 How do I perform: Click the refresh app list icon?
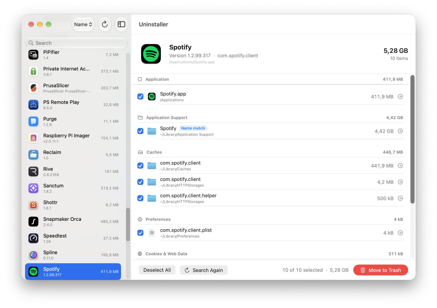tap(105, 25)
